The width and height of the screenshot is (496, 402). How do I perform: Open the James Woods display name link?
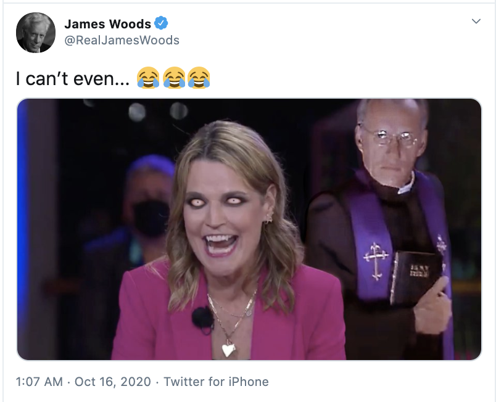(108, 24)
